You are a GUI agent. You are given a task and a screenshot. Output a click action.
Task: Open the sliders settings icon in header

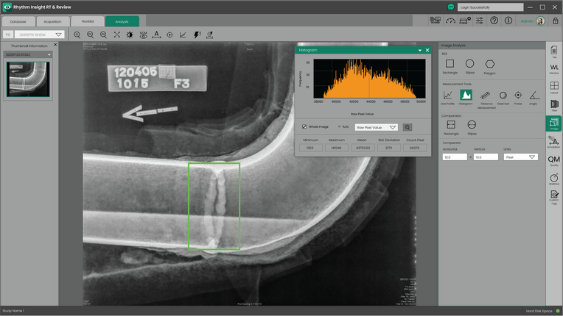coord(479,21)
